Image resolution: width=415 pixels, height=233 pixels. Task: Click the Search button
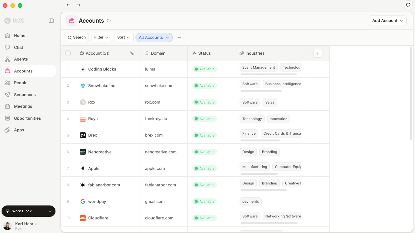tap(77, 38)
